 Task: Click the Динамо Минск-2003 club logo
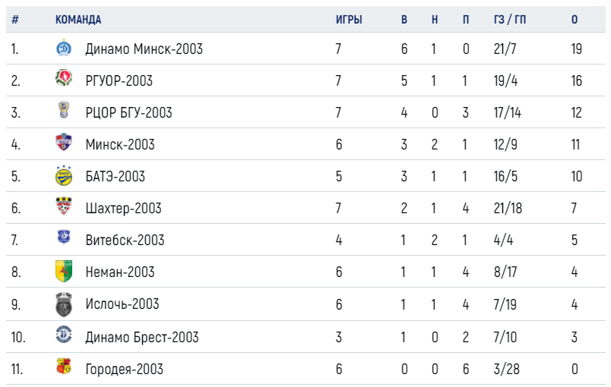click(x=64, y=48)
